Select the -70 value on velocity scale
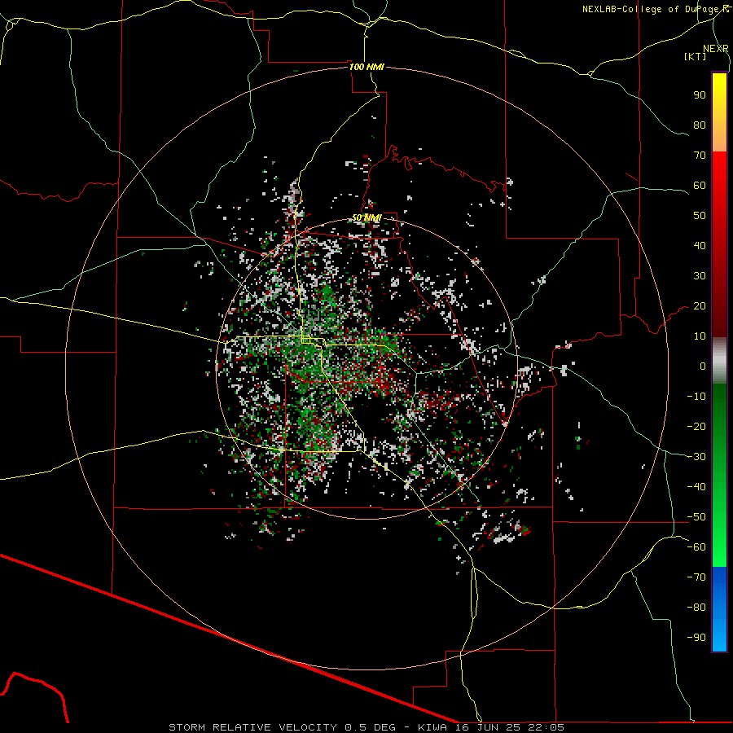Image resolution: width=733 pixels, height=733 pixels. click(696, 577)
